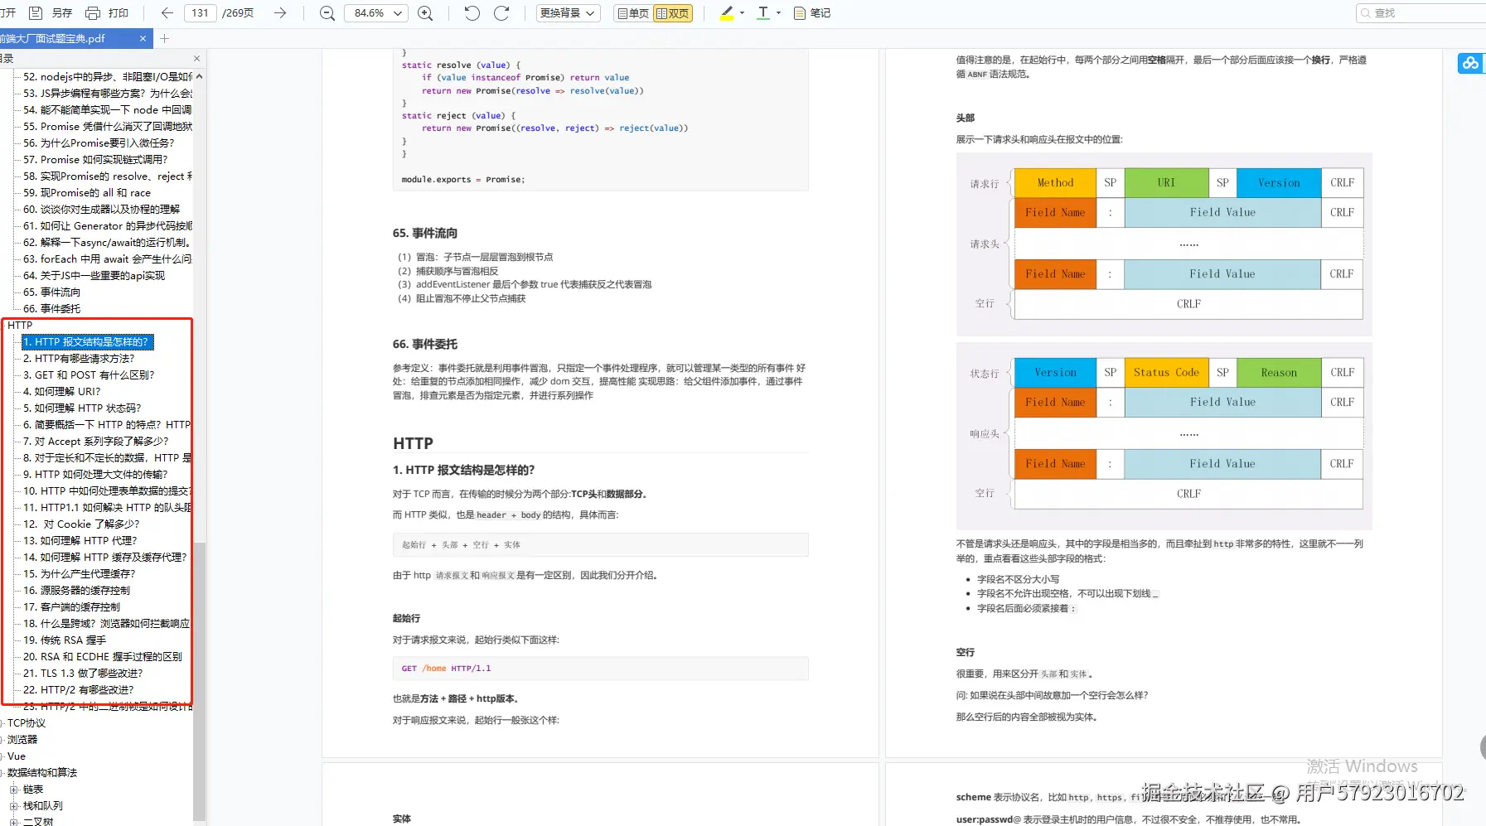
Task: Open outline item '2. HTTP有哪些请求方法?'
Action: (79, 359)
